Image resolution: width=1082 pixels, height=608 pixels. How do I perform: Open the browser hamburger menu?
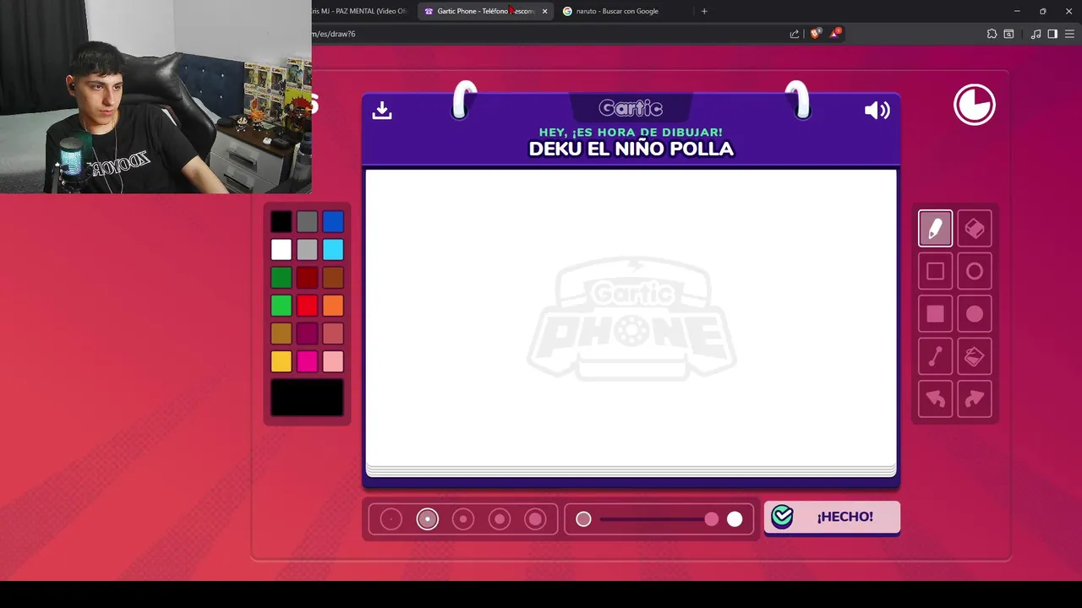[x=1069, y=34]
